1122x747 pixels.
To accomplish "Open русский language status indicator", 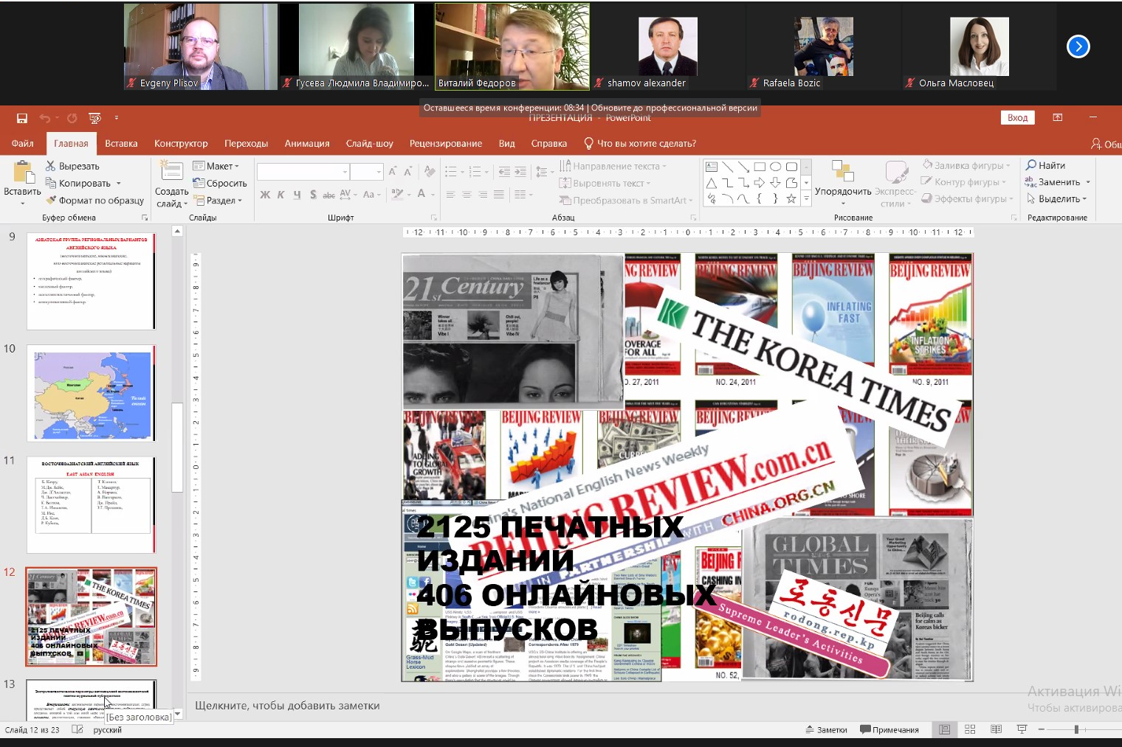I will [108, 730].
